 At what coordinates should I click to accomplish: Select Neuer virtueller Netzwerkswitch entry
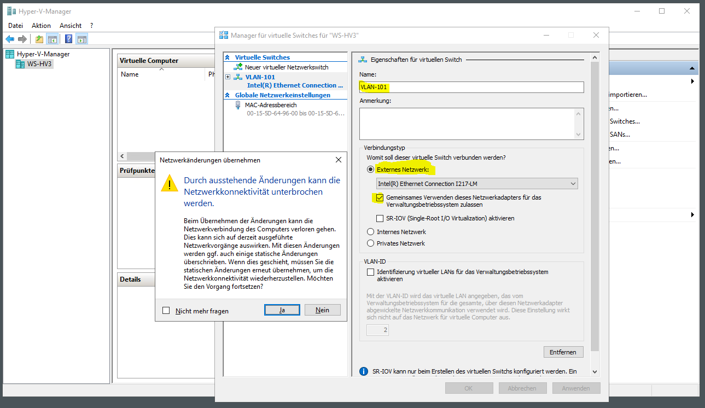pos(287,67)
